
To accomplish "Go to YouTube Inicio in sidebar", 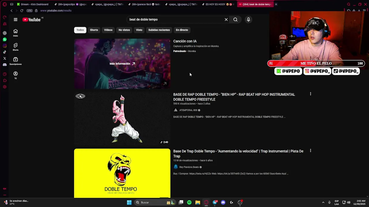I will pos(16,33).
